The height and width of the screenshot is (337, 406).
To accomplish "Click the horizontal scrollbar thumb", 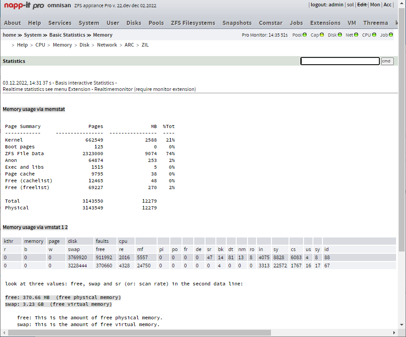I will pos(140,332).
